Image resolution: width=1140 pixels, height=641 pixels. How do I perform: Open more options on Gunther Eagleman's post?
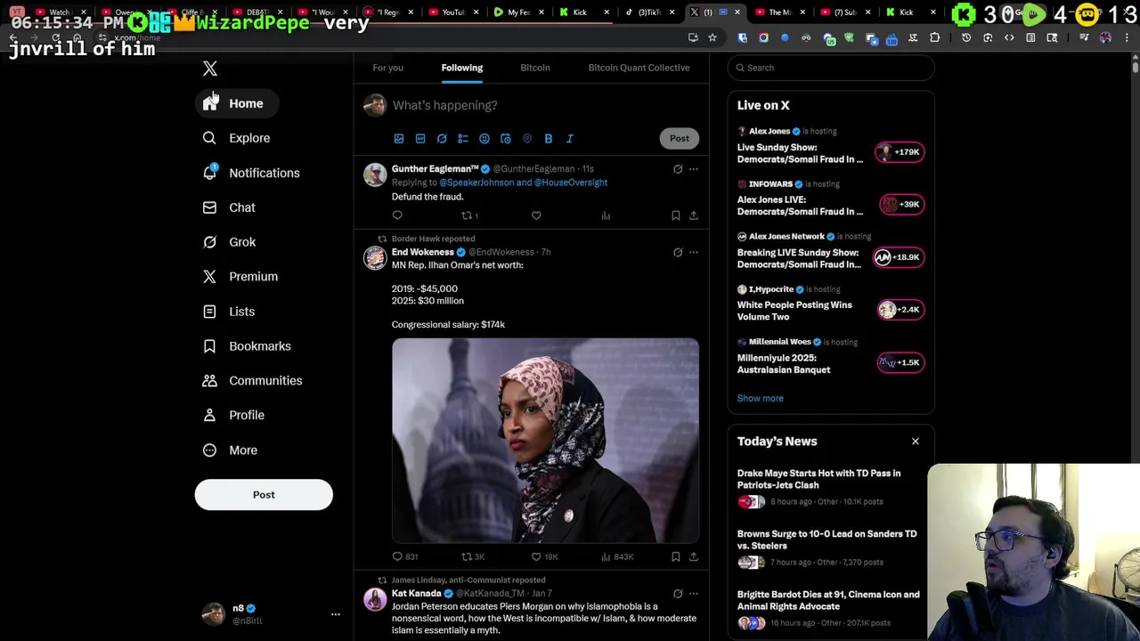click(x=693, y=169)
